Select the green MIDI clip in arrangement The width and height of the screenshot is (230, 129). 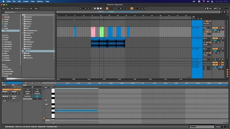(101, 32)
